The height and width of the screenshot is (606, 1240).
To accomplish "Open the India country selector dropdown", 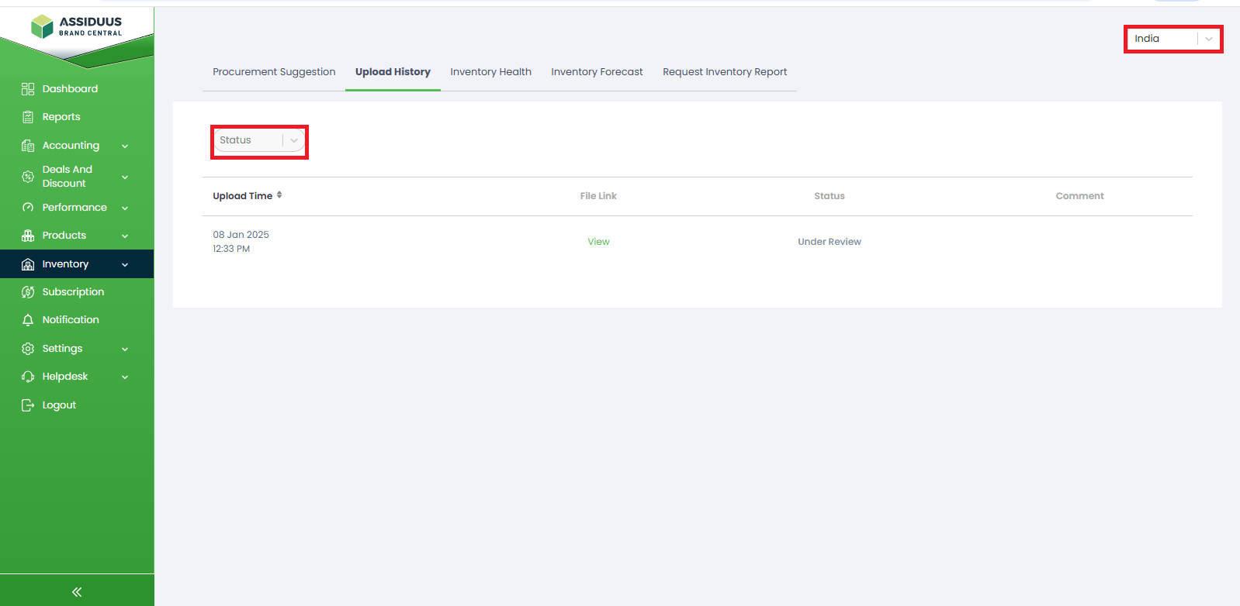I will pyautogui.click(x=1172, y=39).
